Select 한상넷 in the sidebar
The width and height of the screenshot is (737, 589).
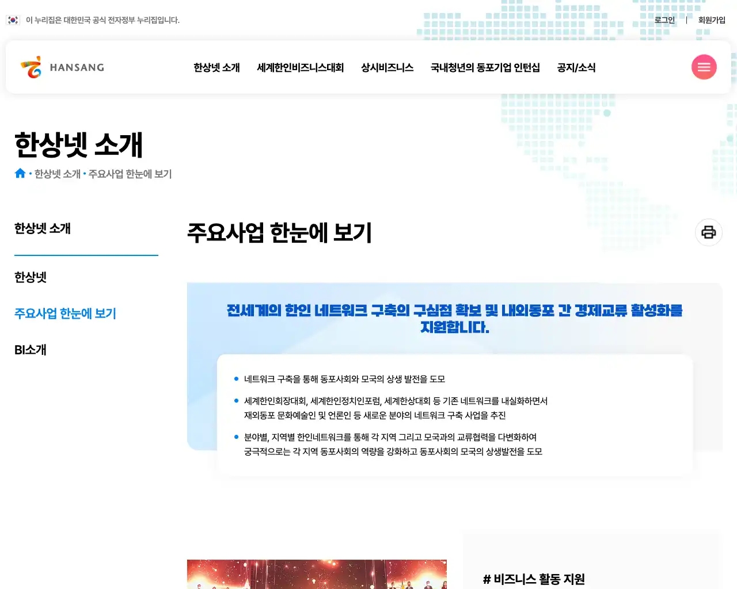pyautogui.click(x=31, y=277)
